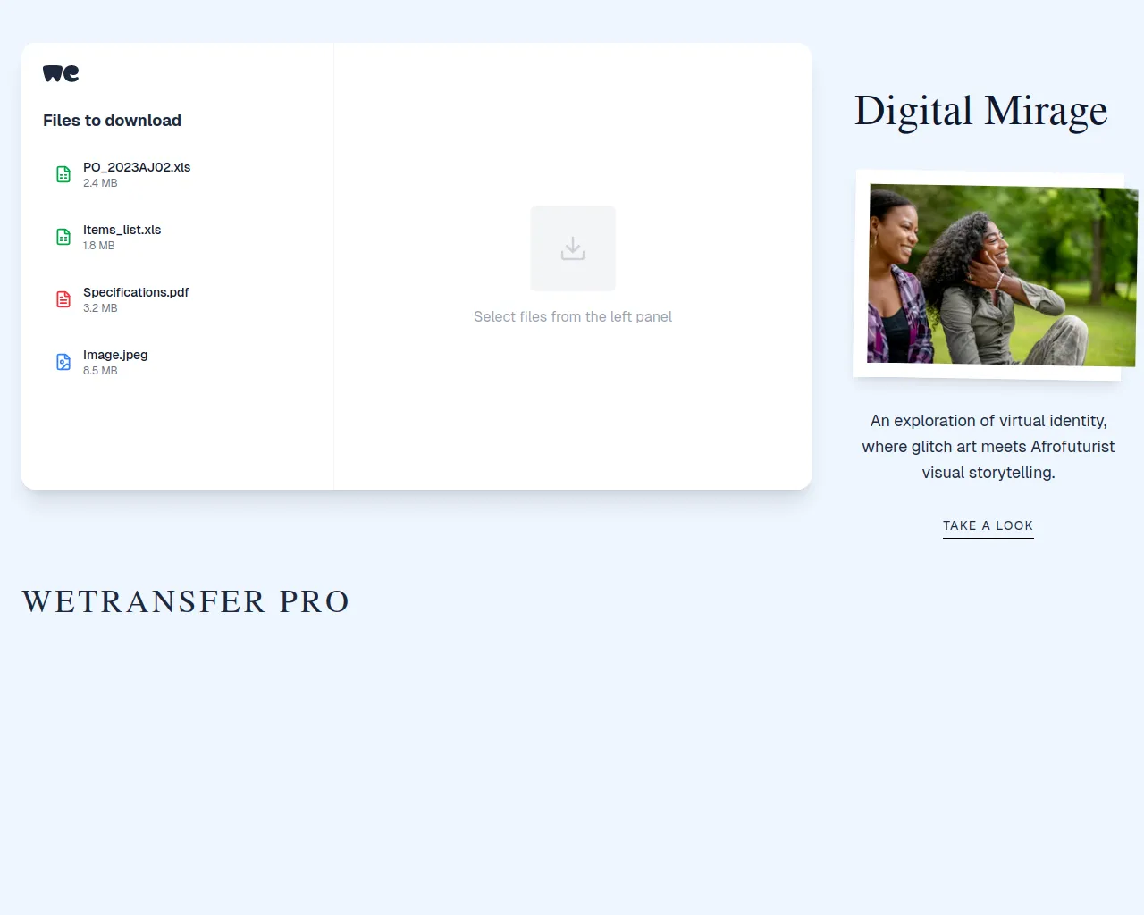Viewport: 1144px width, 915px height.
Task: Click the Digital Mirage heading
Action: point(981,111)
